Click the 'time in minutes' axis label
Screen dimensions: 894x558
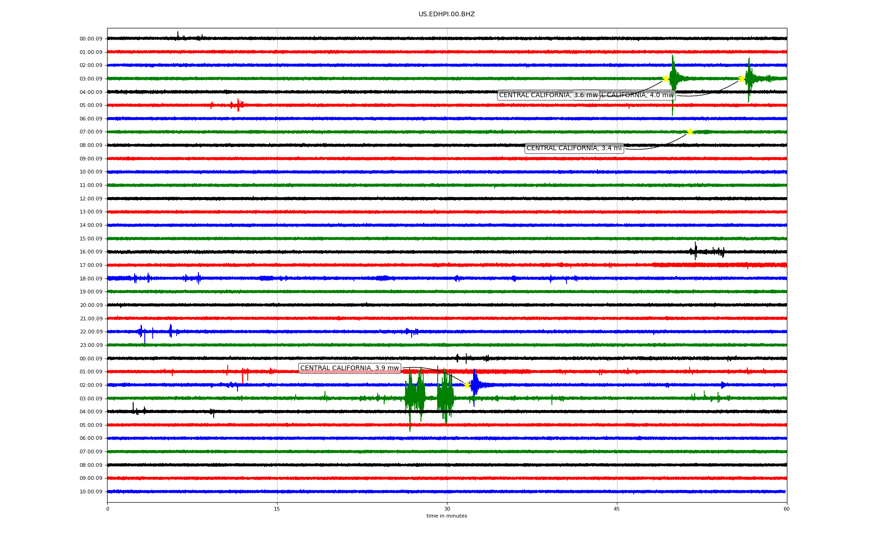pyautogui.click(x=446, y=516)
